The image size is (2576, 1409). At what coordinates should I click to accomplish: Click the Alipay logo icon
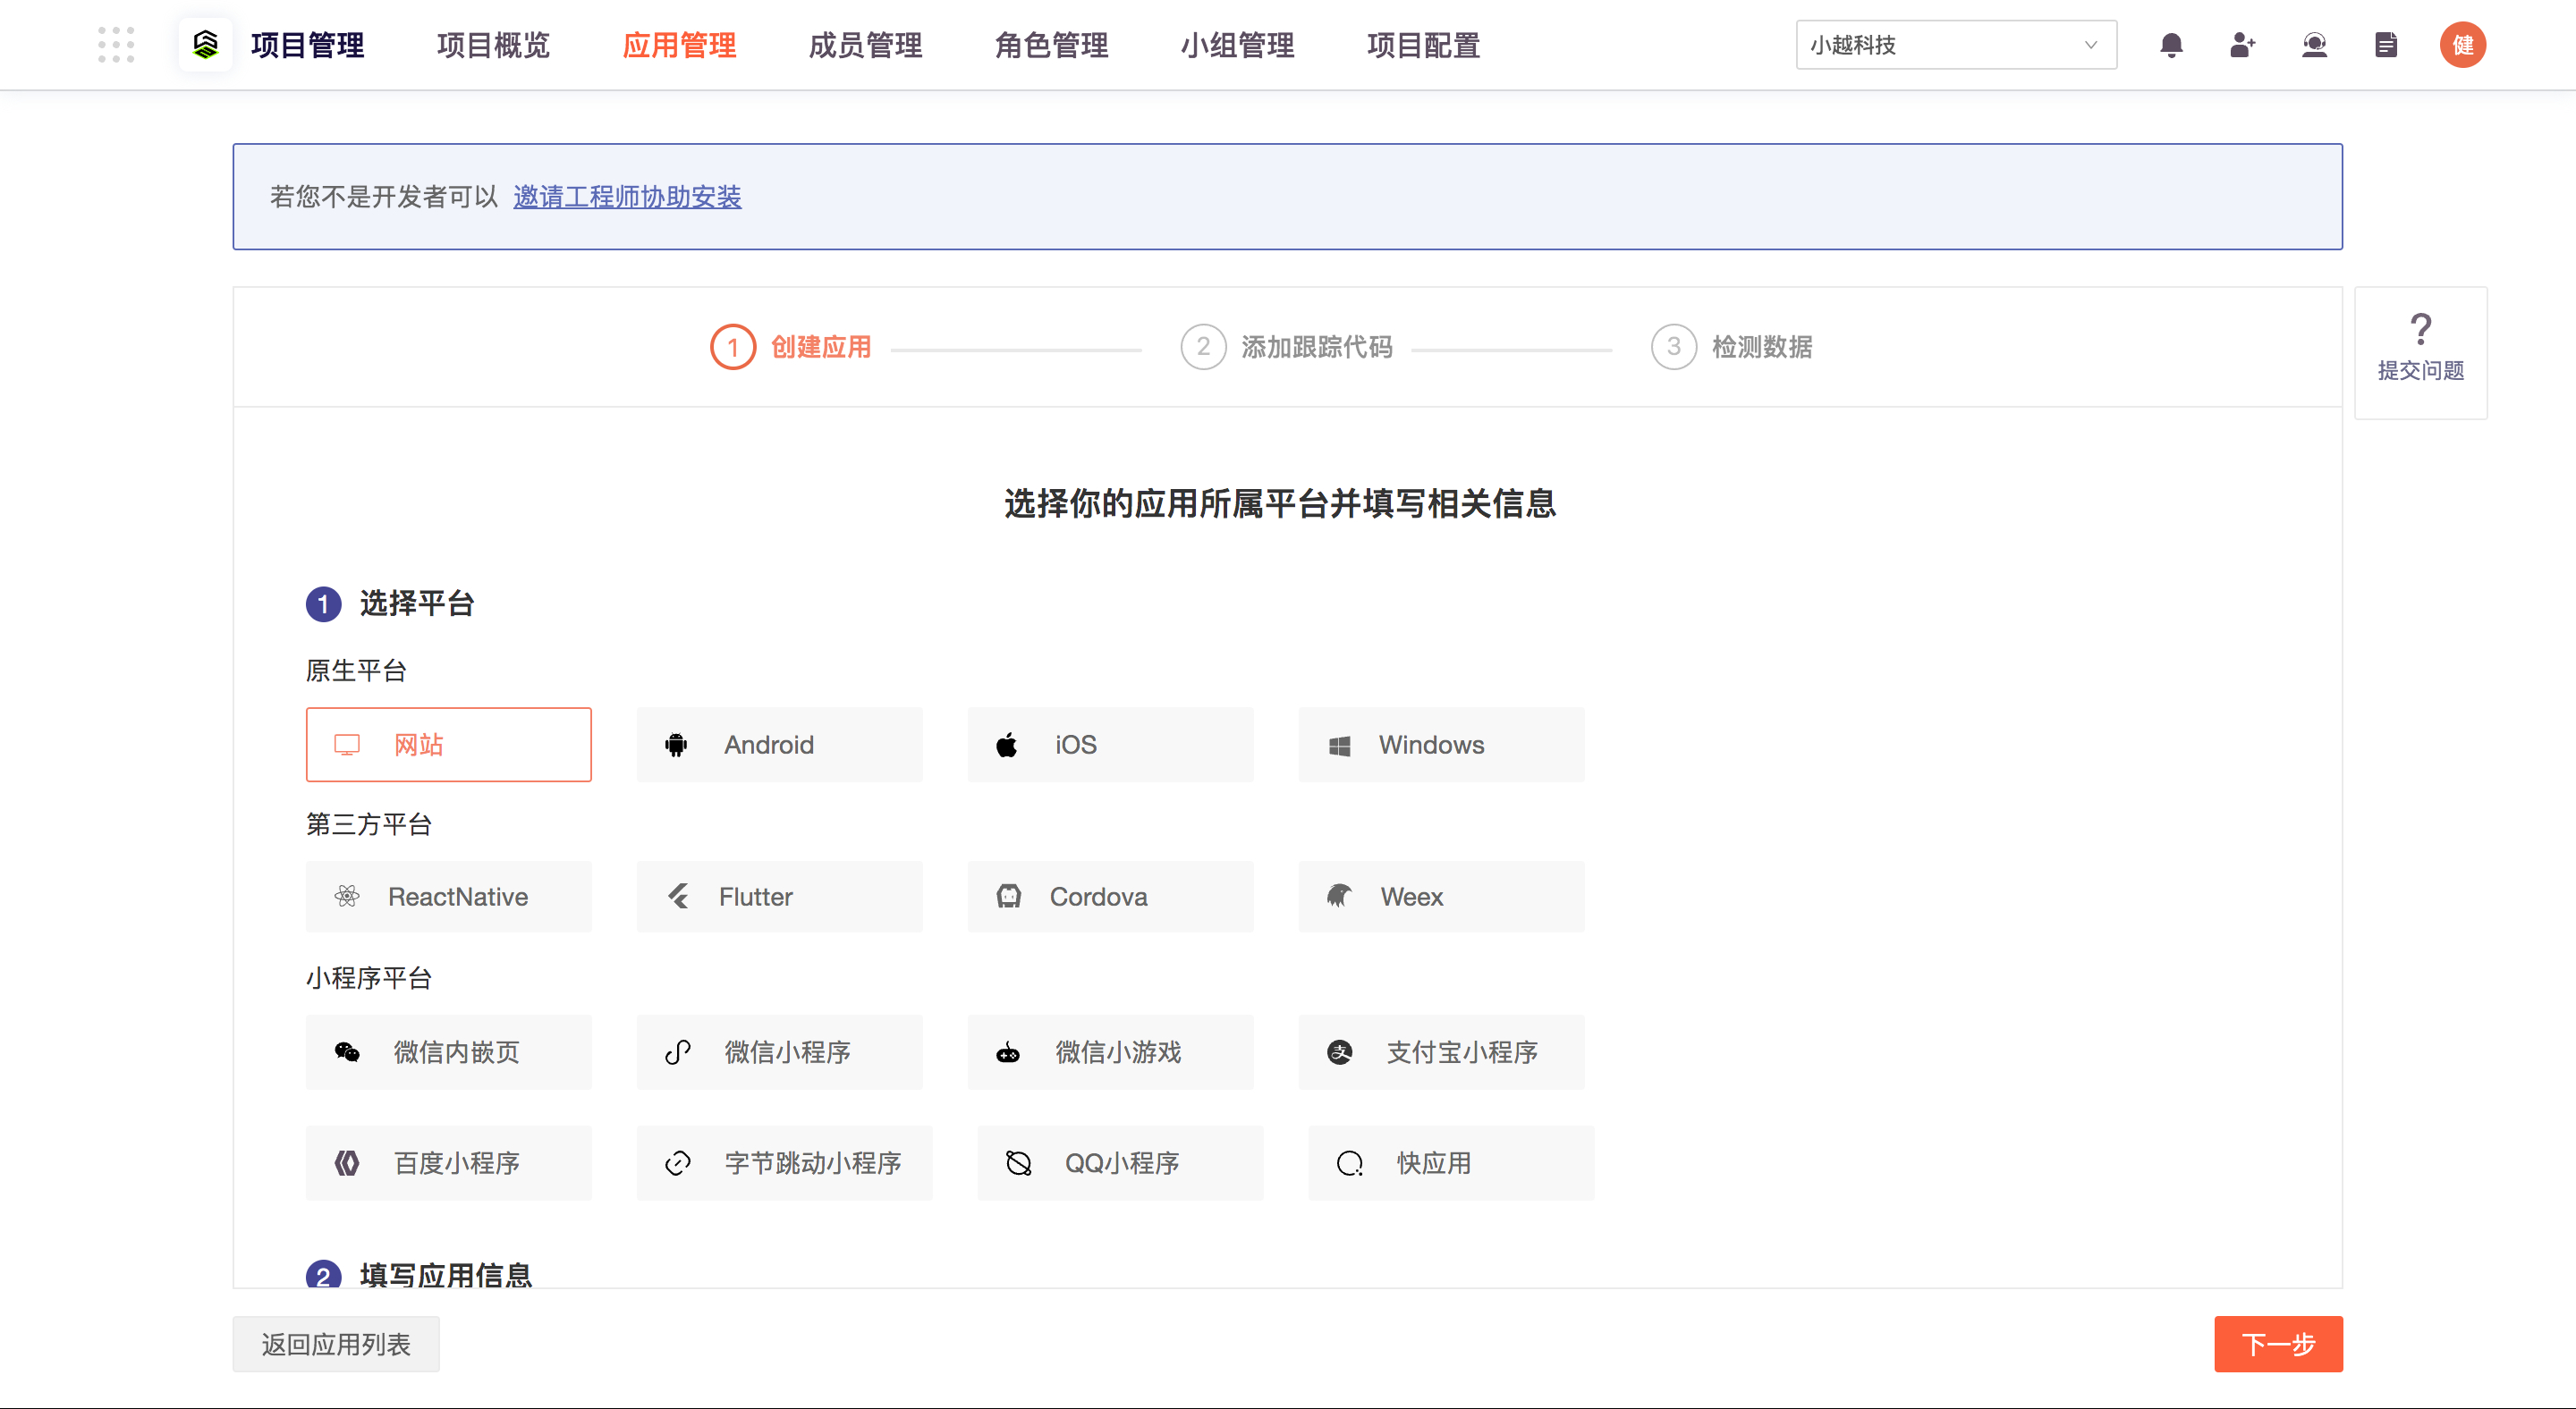1339,1051
